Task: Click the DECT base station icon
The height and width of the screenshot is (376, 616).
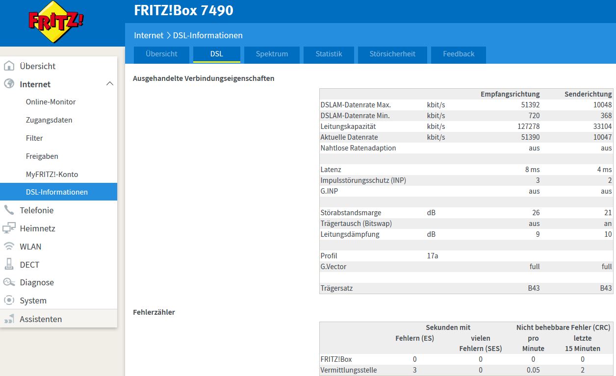Action: click(9, 264)
